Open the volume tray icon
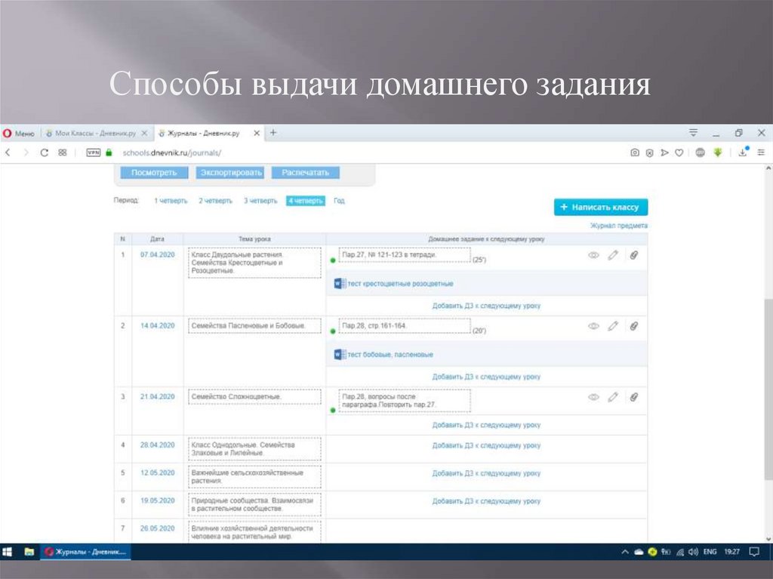The height and width of the screenshot is (579, 773). pos(693,551)
